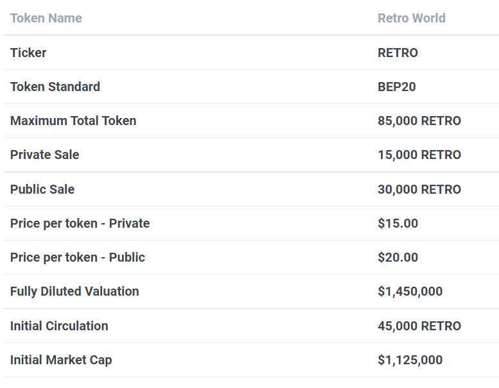Viewport: 499px width, 388px height.
Task: Click the 45,000 RETRO circulation value
Action: (x=419, y=326)
